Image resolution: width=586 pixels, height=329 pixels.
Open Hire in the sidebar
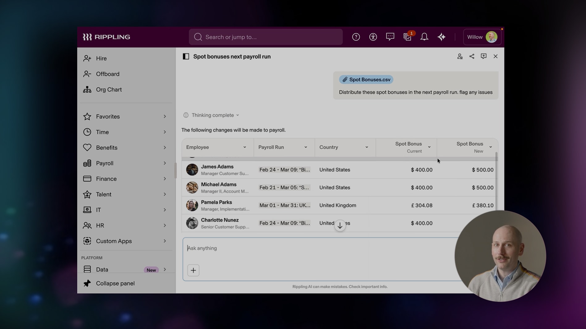(126, 58)
